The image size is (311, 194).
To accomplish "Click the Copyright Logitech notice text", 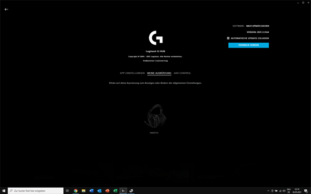I will click(155, 56).
